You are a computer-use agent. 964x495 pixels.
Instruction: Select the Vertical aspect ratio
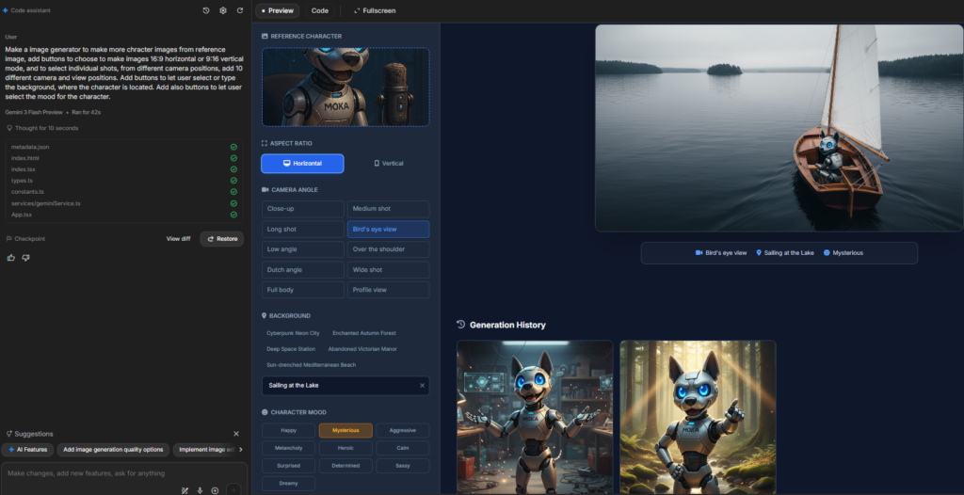pyautogui.click(x=388, y=164)
